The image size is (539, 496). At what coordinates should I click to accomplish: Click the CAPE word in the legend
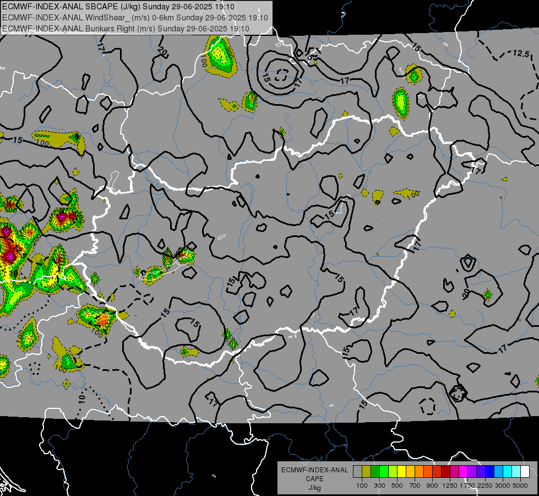coord(315,479)
